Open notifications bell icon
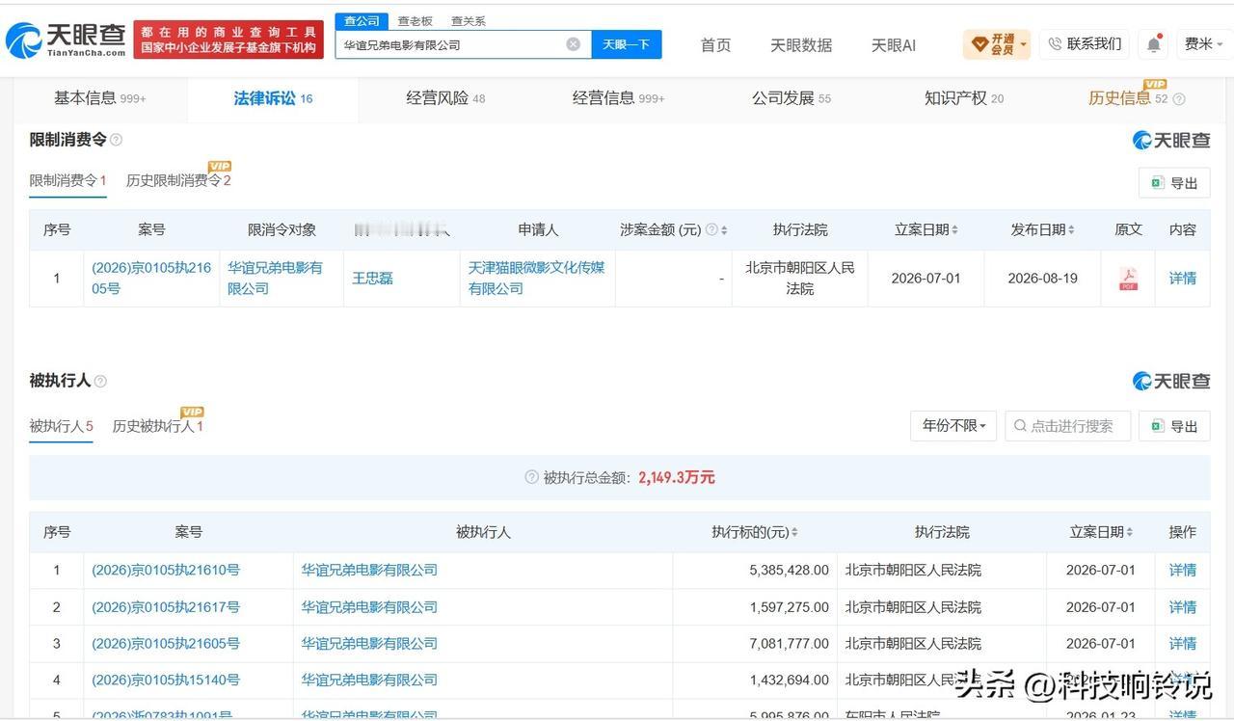The width and height of the screenshot is (1234, 721). [1154, 44]
